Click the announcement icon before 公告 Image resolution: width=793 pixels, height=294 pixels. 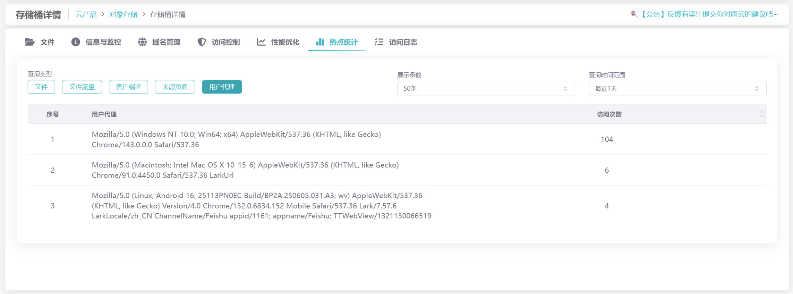[x=634, y=14]
